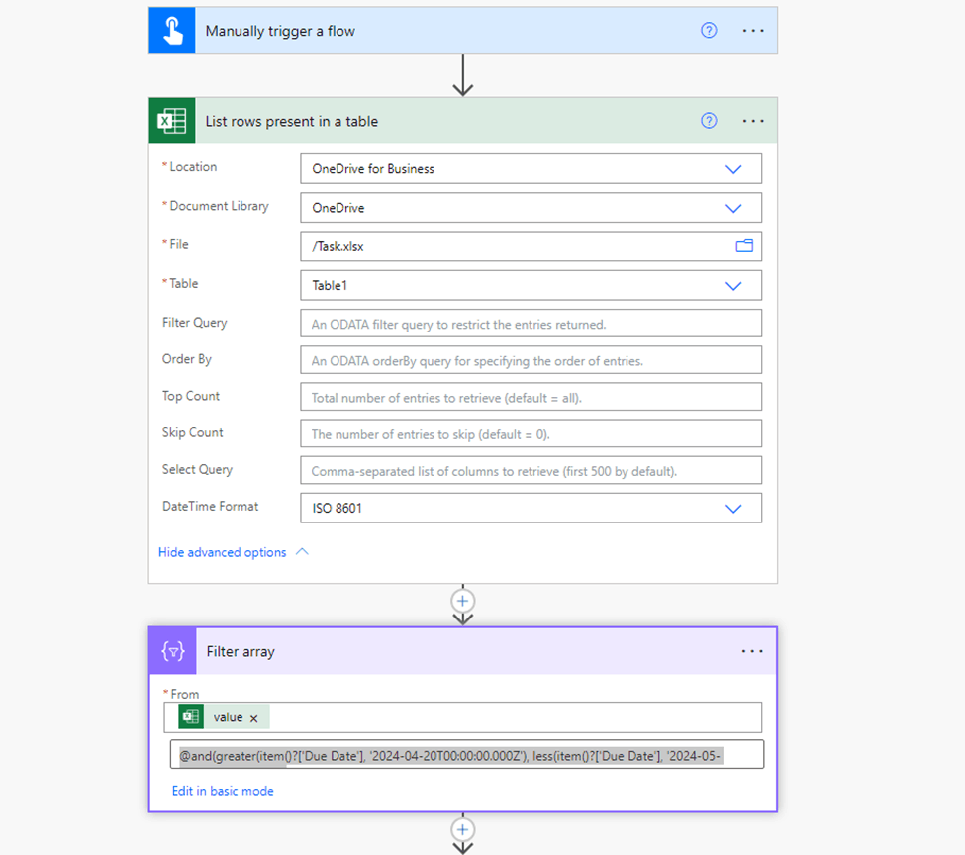
Task: Insert a step after Filter array action
Action: point(463,829)
